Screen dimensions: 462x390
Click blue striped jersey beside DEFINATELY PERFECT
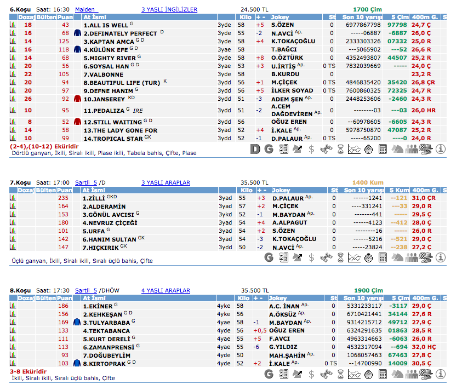tap(77, 33)
